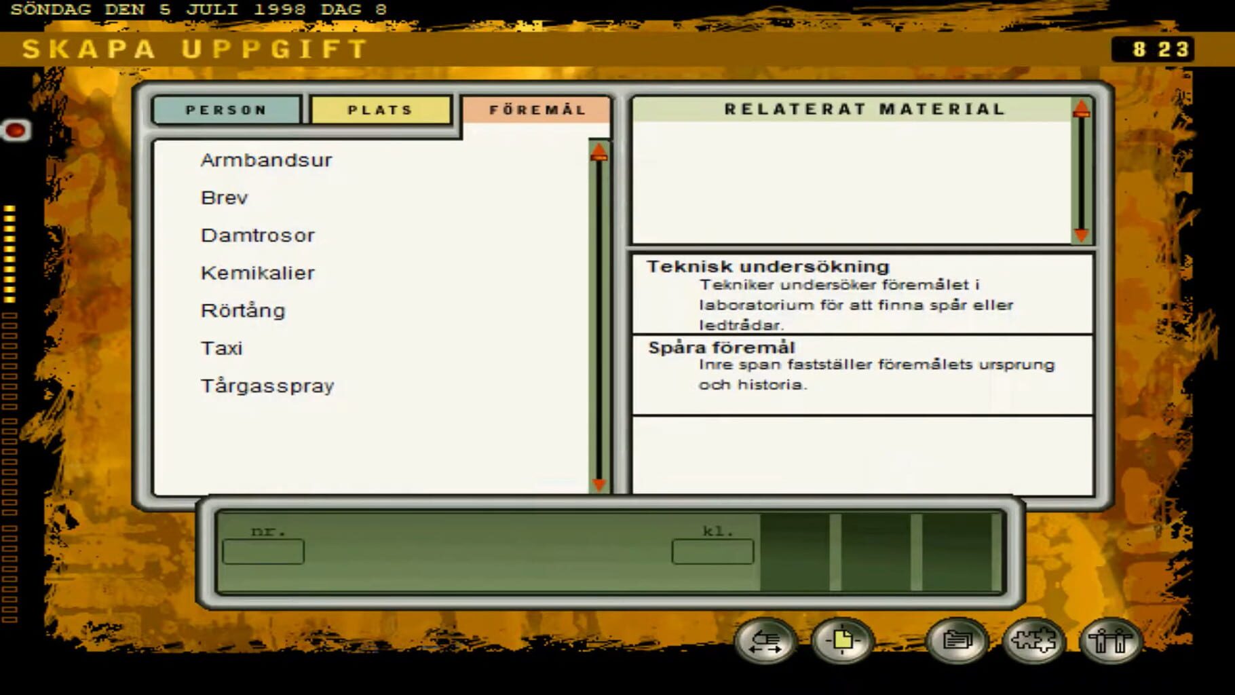Click the object list scroll-up arrow
This screenshot has width=1235, height=695.
(598, 152)
